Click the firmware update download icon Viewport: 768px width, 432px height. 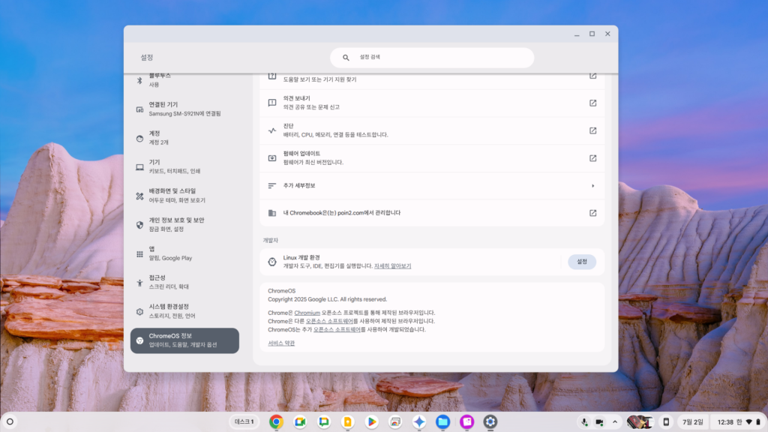[x=271, y=158]
